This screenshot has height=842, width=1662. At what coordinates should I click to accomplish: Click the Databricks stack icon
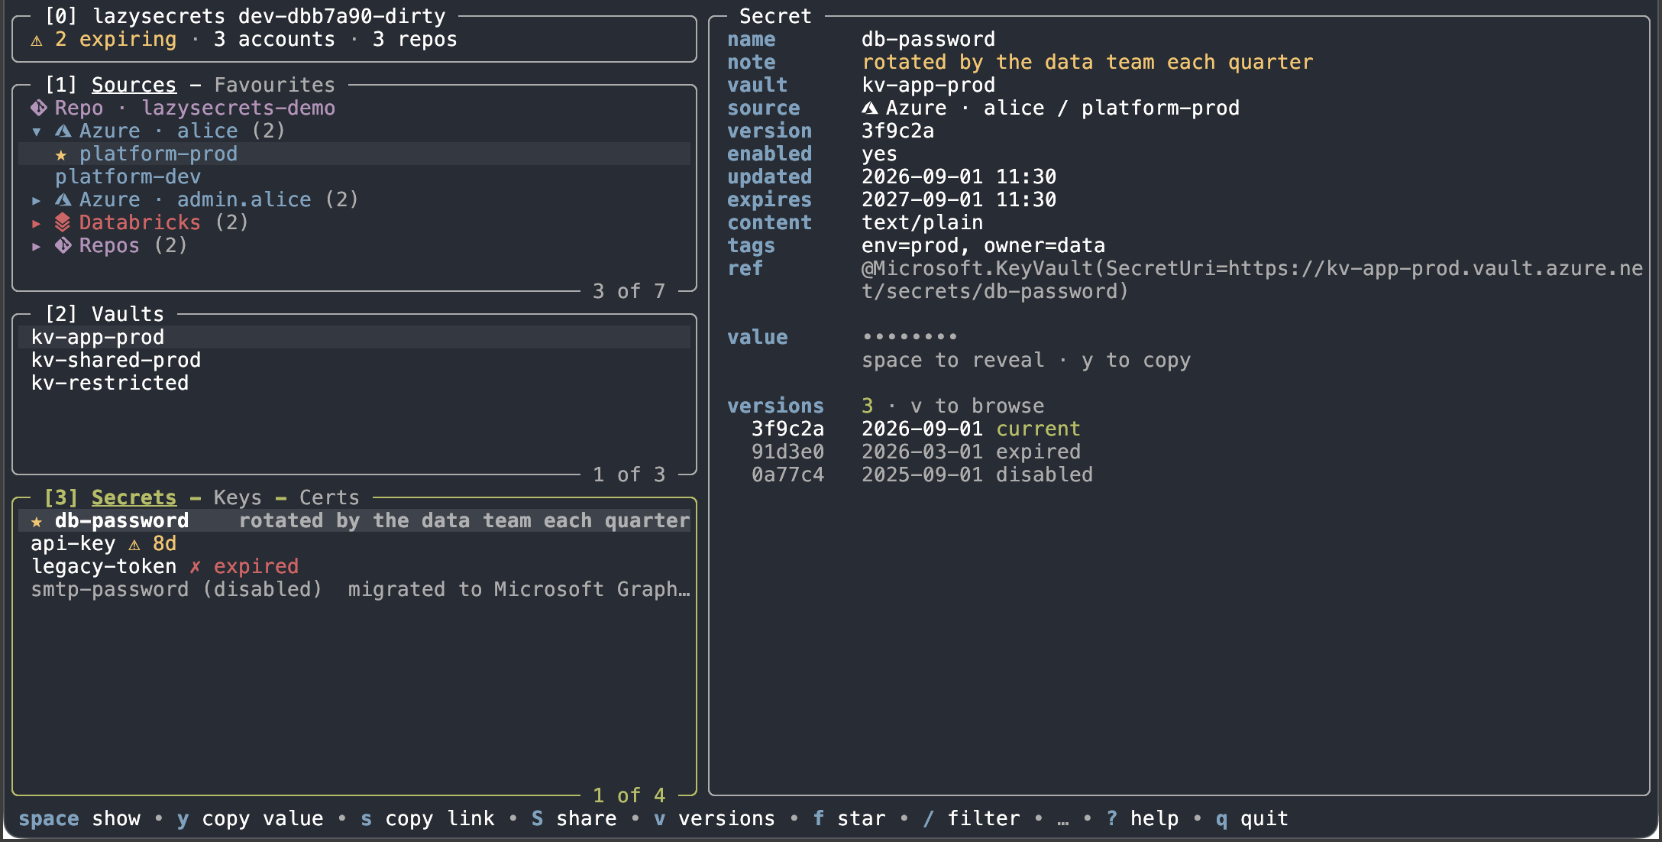(63, 222)
